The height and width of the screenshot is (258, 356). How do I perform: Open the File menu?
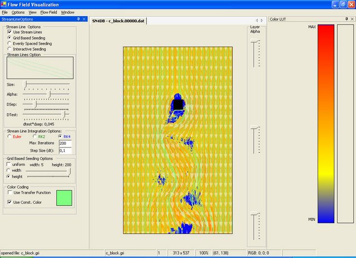(5, 12)
